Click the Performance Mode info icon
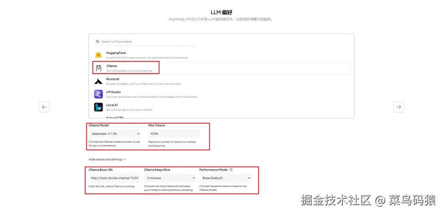Image resolution: width=443 pixels, height=214 pixels. point(231,170)
